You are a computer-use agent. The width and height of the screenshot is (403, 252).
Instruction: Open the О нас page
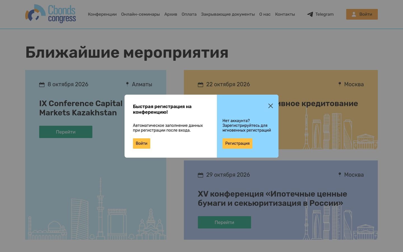pyautogui.click(x=265, y=14)
